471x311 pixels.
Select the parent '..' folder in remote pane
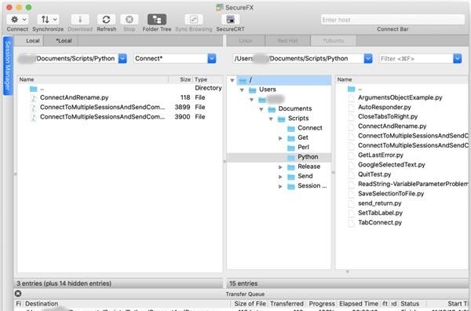[x=402, y=89]
